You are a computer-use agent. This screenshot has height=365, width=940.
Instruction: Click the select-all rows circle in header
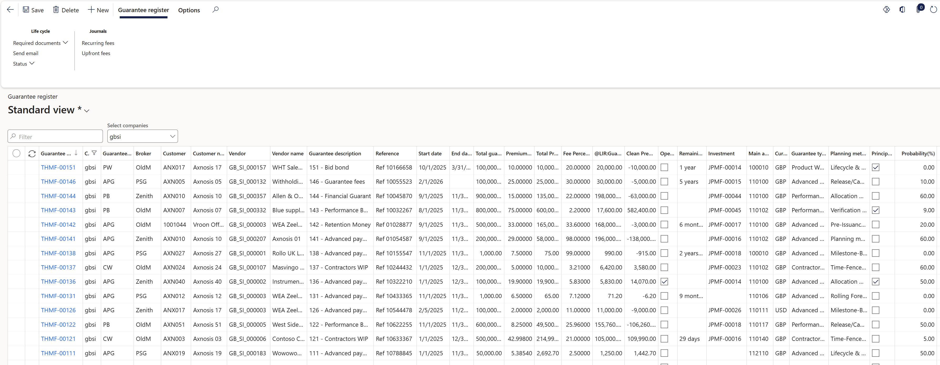[x=17, y=154]
